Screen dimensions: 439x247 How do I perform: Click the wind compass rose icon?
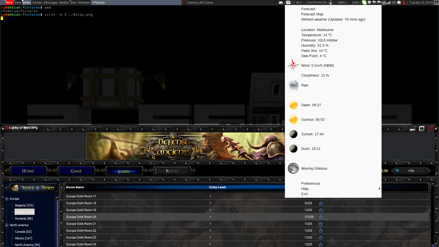[293, 65]
